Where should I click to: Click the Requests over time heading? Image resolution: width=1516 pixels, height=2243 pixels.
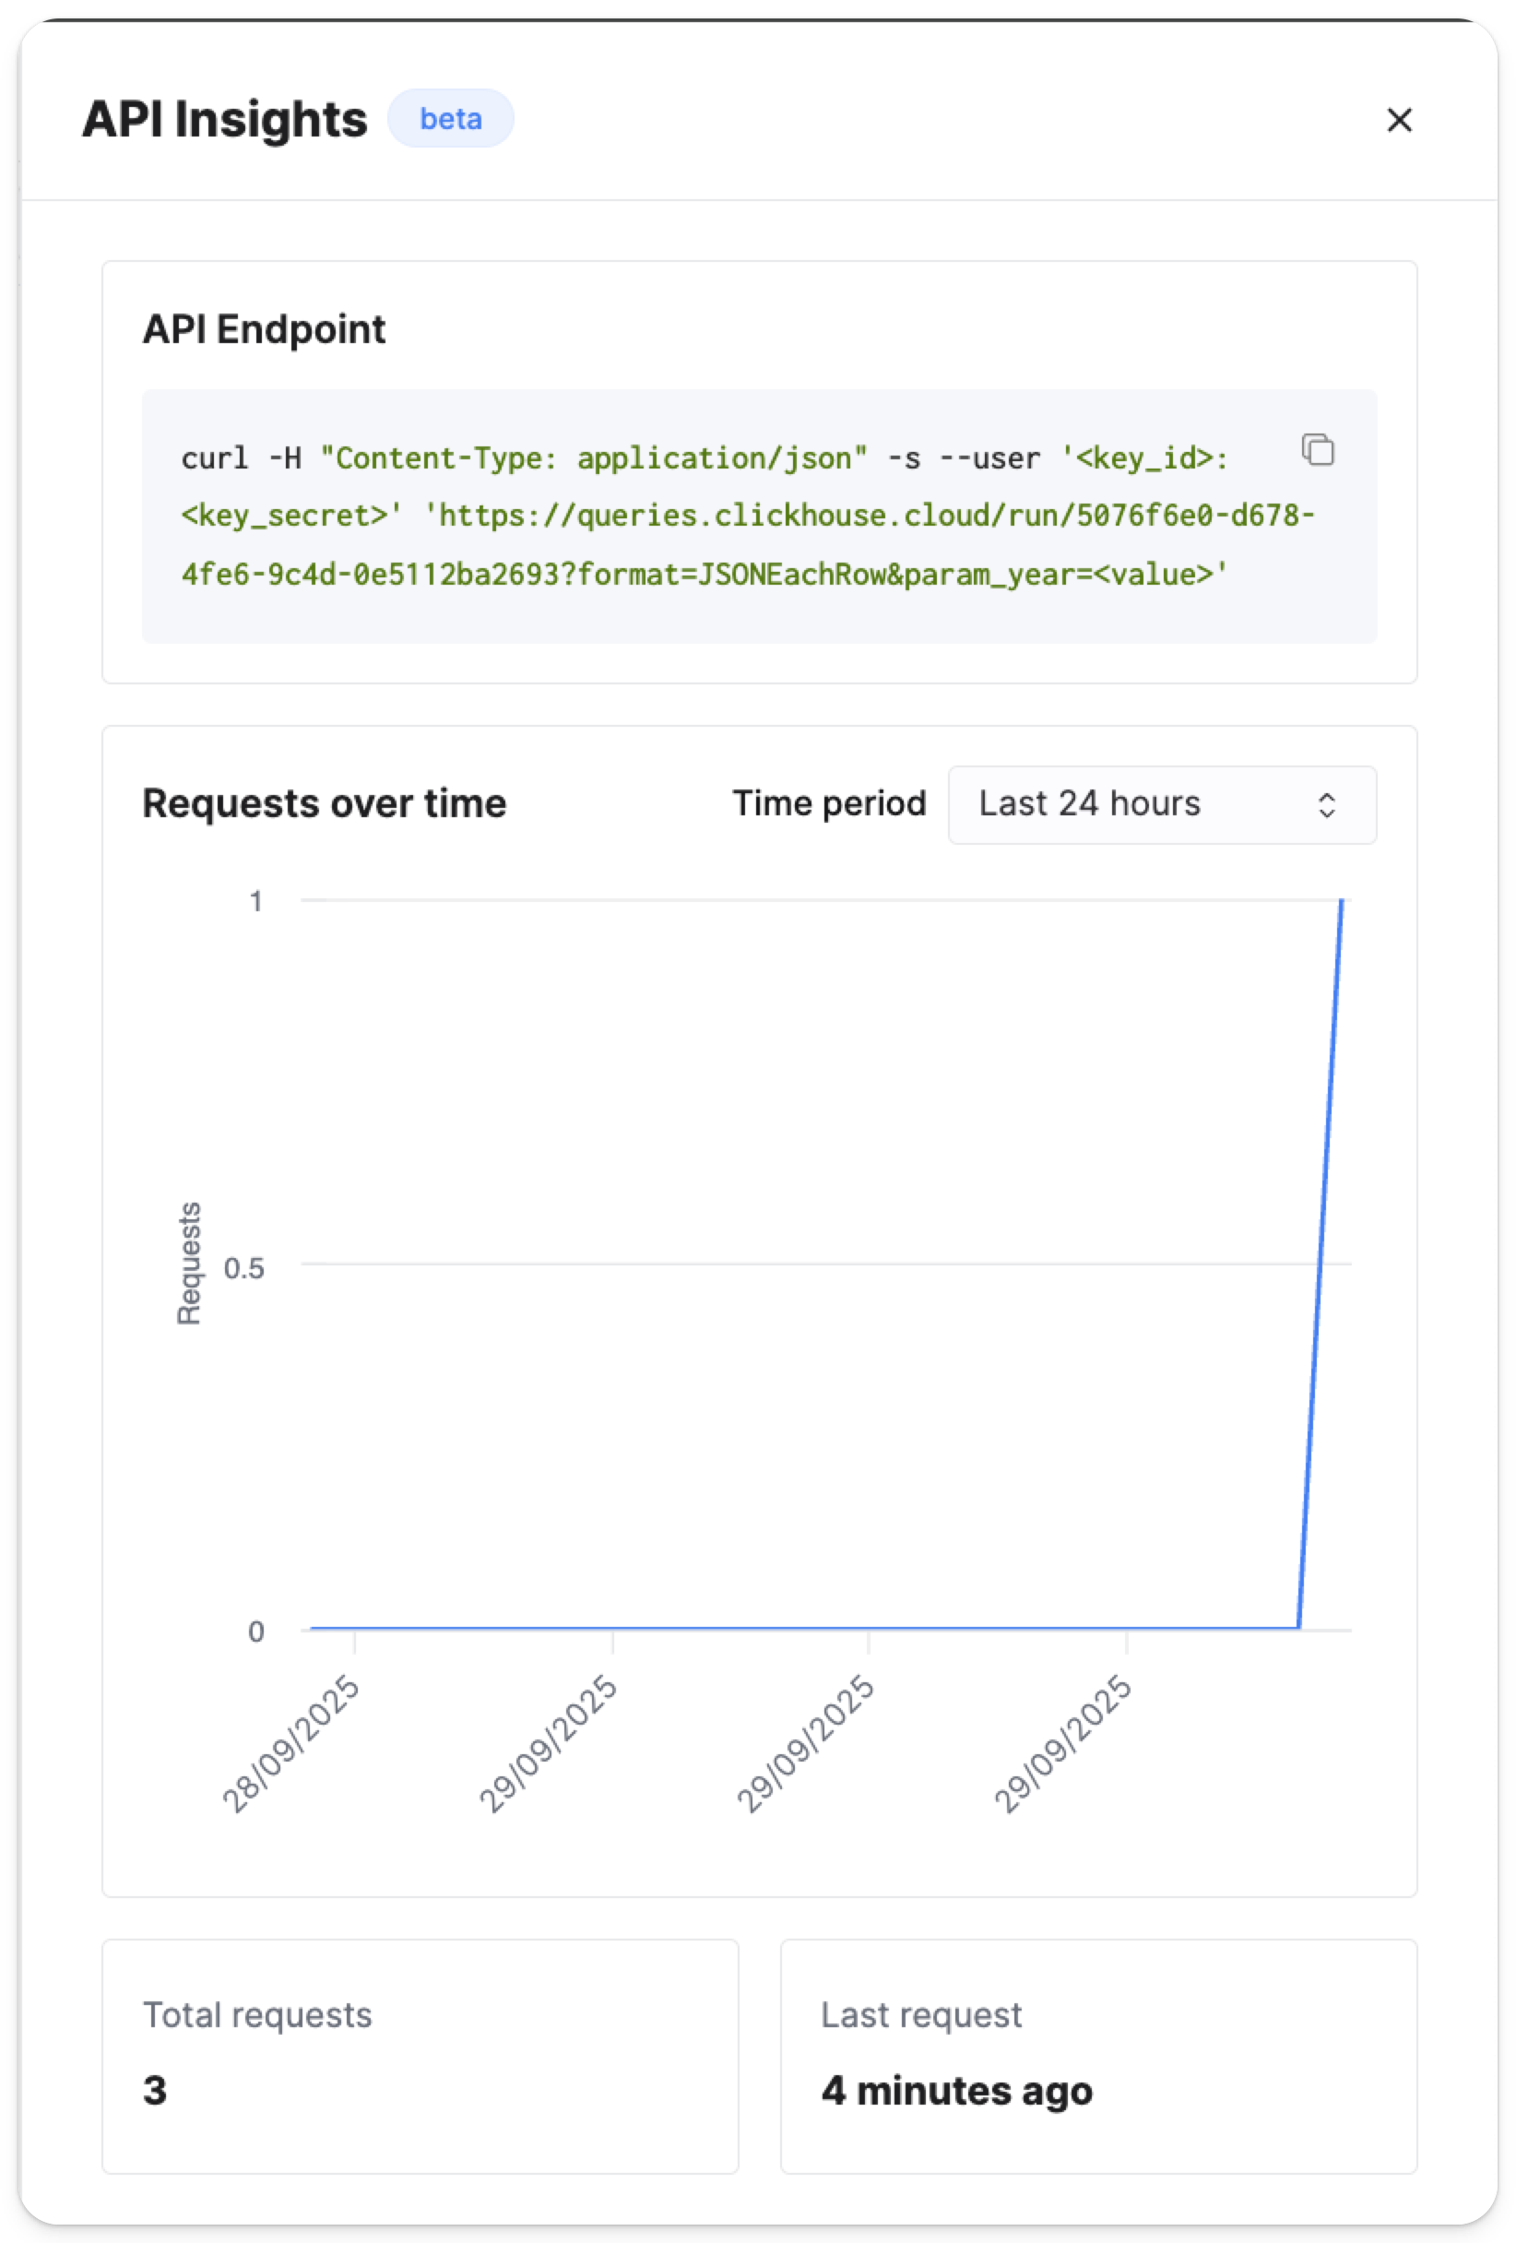(x=325, y=802)
